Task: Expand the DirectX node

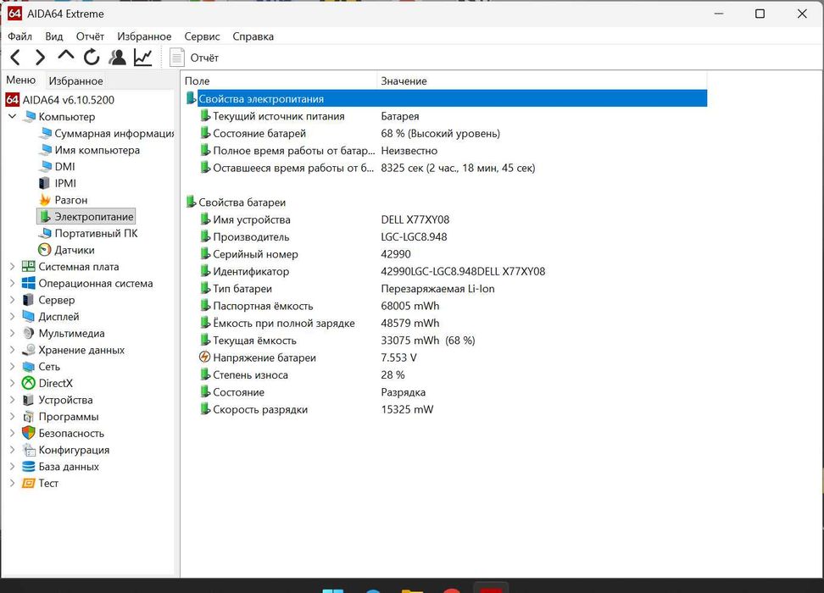Action: (x=12, y=384)
